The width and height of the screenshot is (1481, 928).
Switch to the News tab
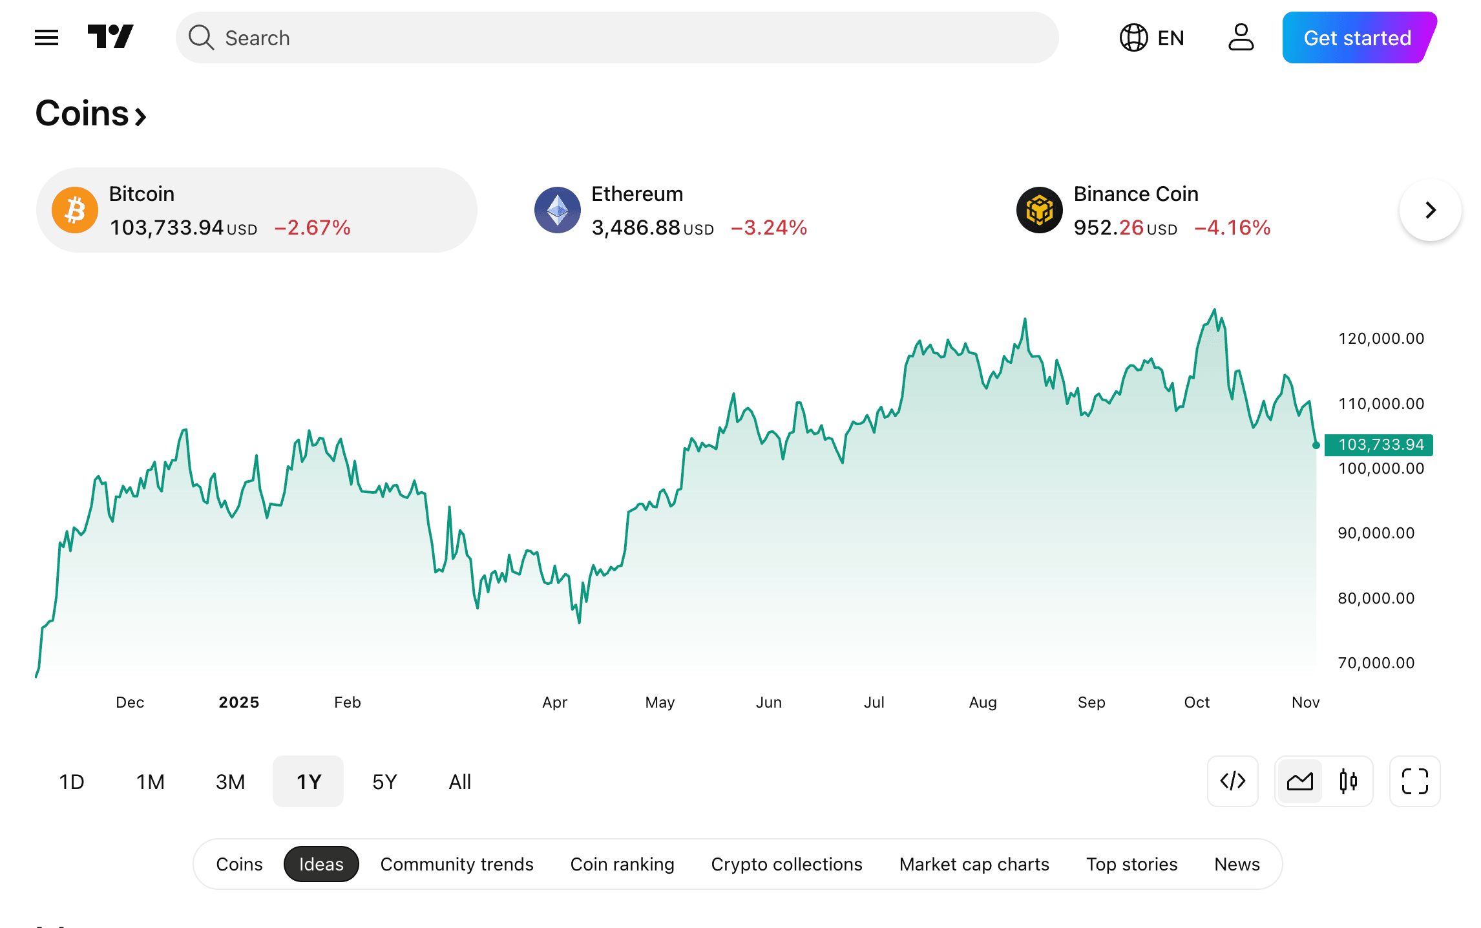pyautogui.click(x=1236, y=864)
